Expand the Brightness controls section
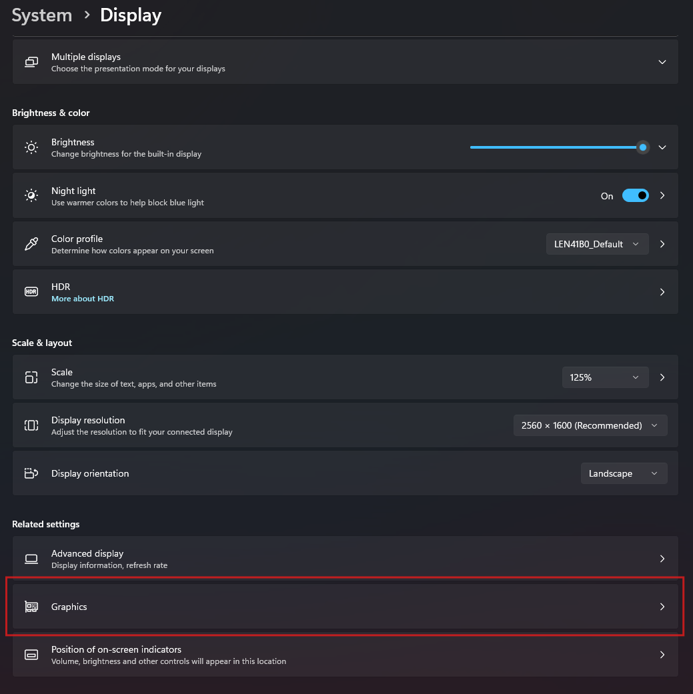Screen dimensions: 693x694 click(662, 147)
